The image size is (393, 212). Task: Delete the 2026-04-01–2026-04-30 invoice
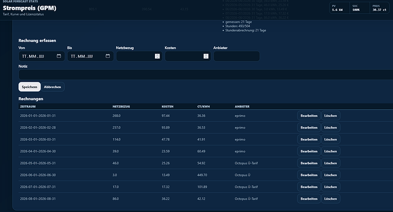(330, 151)
